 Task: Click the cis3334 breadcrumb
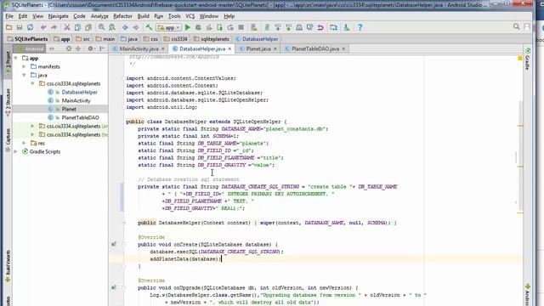(x=175, y=39)
